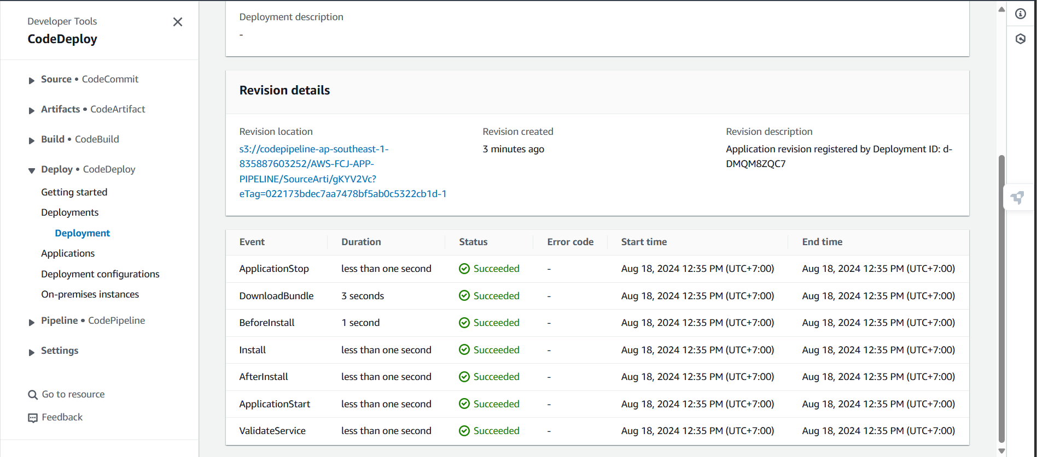Click the '3 seconds' duration cell
This screenshot has width=1037, height=457.
pos(363,296)
